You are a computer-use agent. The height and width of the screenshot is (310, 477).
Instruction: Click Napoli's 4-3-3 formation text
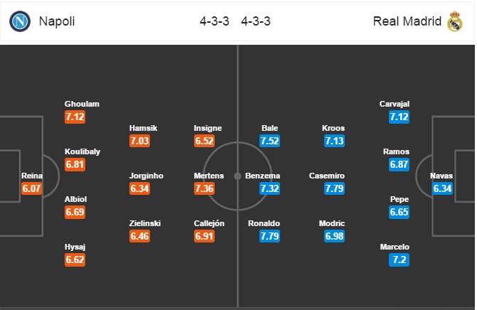click(215, 21)
